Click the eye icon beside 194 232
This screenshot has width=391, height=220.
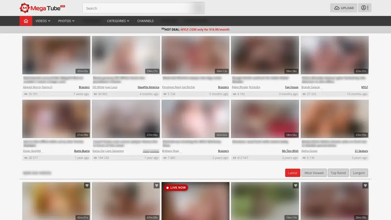pos(95,158)
